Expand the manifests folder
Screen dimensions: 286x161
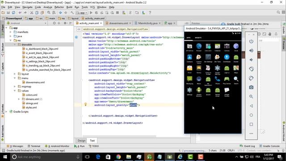11,32
